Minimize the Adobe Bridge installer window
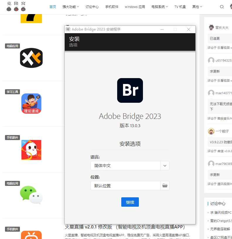232x239 pixels. point(162,29)
